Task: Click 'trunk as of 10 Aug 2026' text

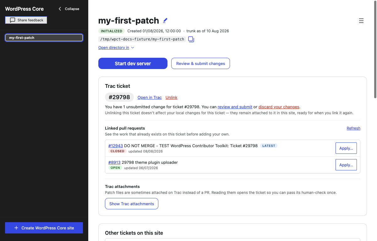Action: (x=208, y=31)
